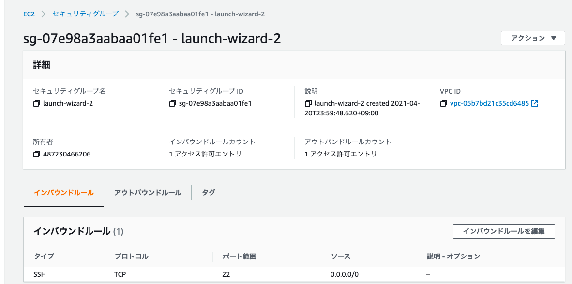Image resolution: width=572 pixels, height=284 pixels.
Task: Copy the VPC ID via its icon
Action: [x=444, y=103]
